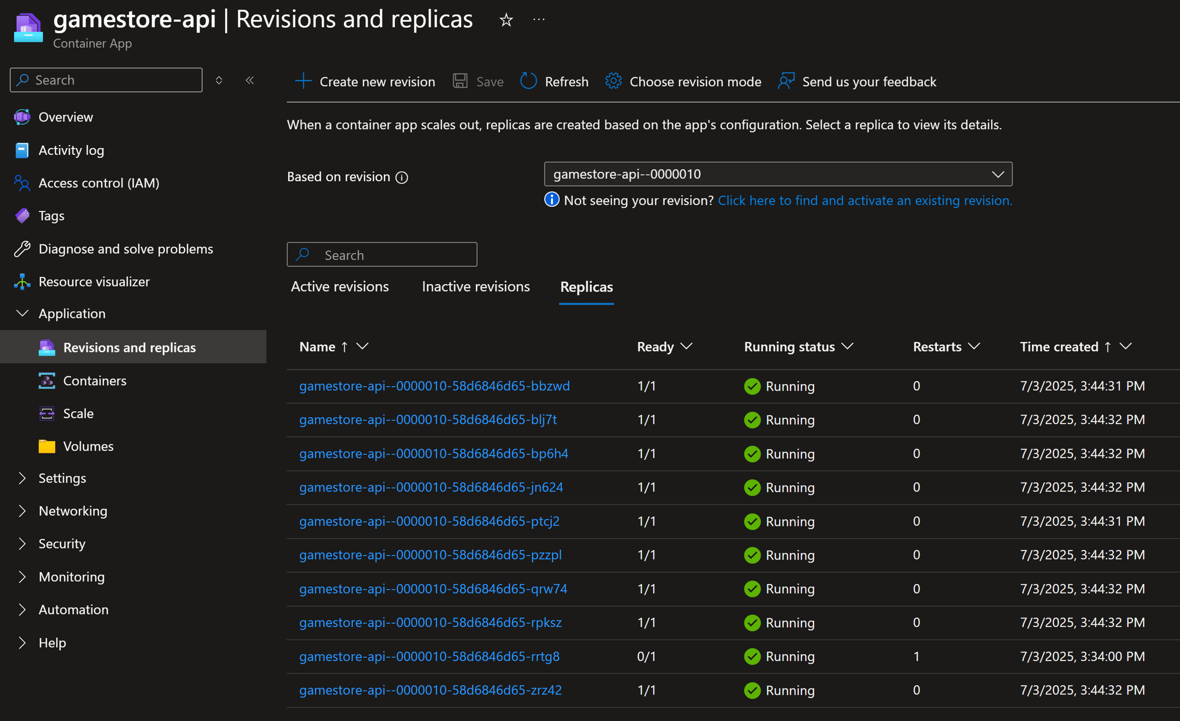1180x721 pixels.
Task: Click the Create new revision button
Action: point(365,81)
